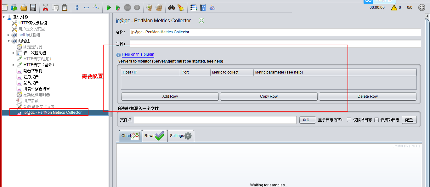Screen dimensions: 430x187
Task: Clear all results with double broom
Action: pos(159,8)
